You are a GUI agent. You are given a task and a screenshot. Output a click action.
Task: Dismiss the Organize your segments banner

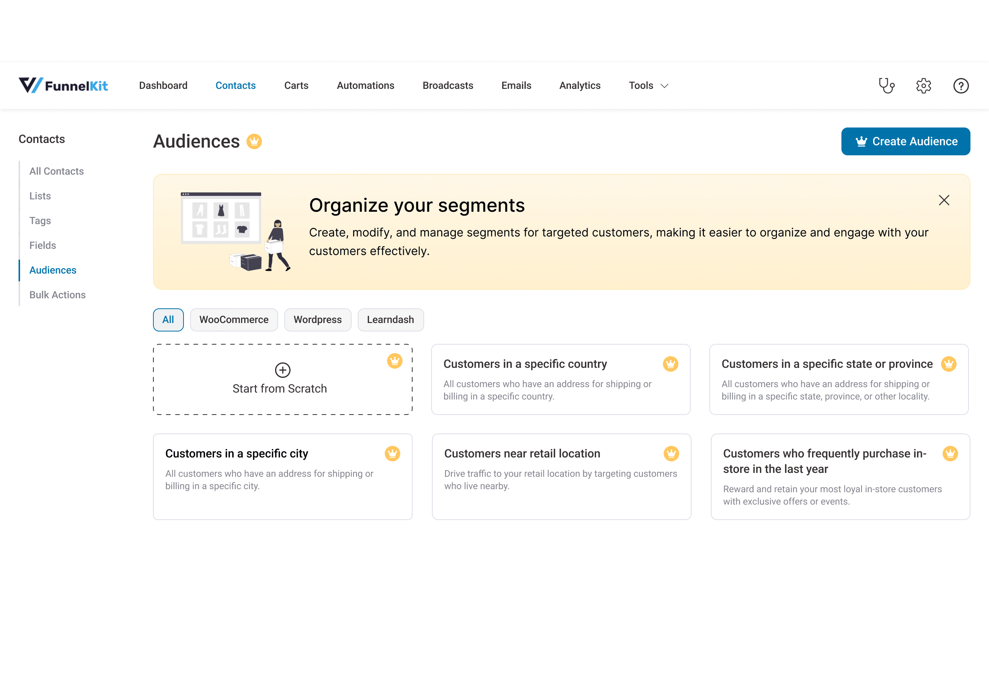pyautogui.click(x=944, y=200)
